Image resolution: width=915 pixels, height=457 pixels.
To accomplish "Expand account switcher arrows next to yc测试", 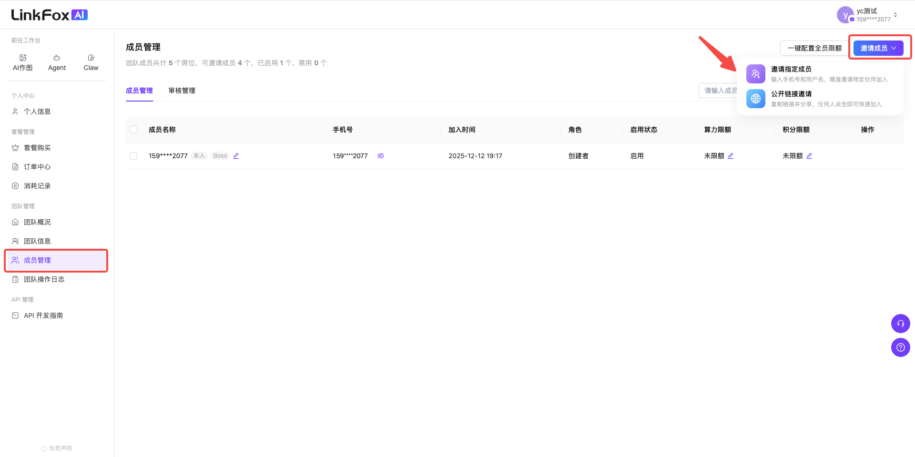I will (895, 15).
